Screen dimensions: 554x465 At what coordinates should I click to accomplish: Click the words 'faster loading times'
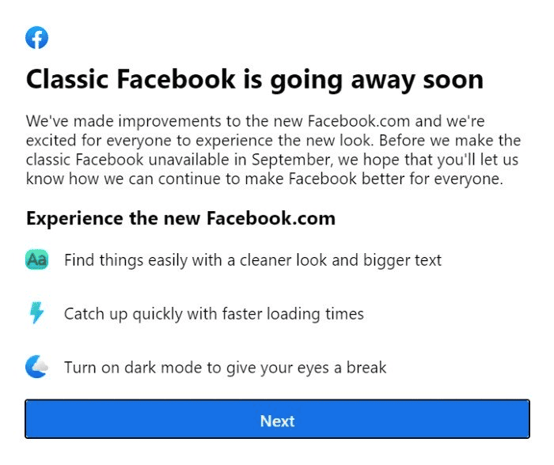pyautogui.click(x=296, y=314)
